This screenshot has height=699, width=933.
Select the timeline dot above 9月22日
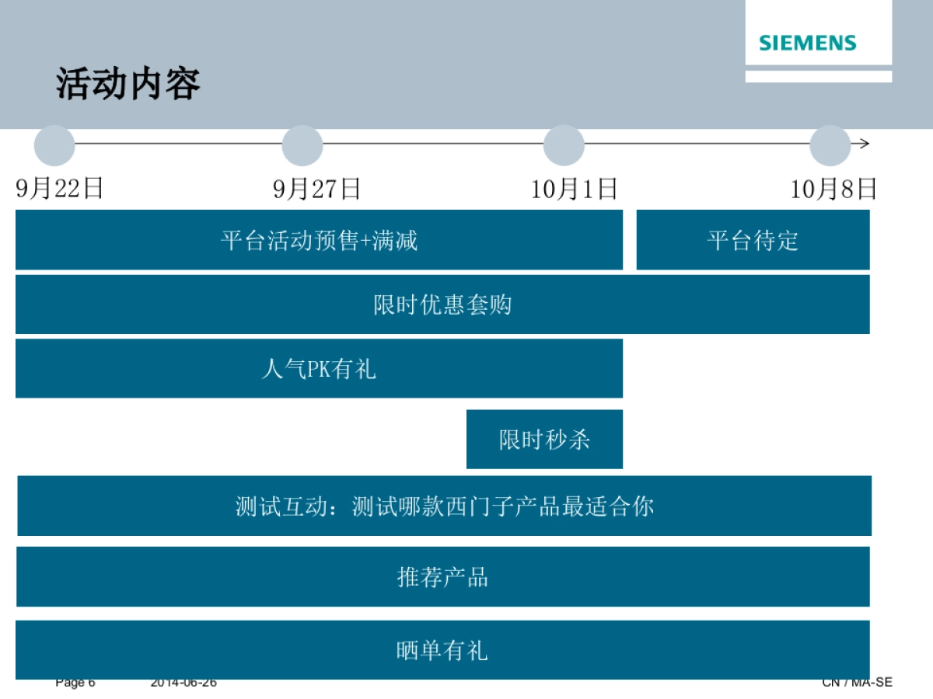[x=54, y=144]
